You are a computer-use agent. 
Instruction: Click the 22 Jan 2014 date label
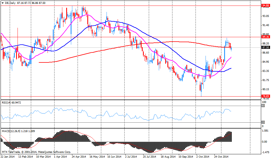pos(8,157)
